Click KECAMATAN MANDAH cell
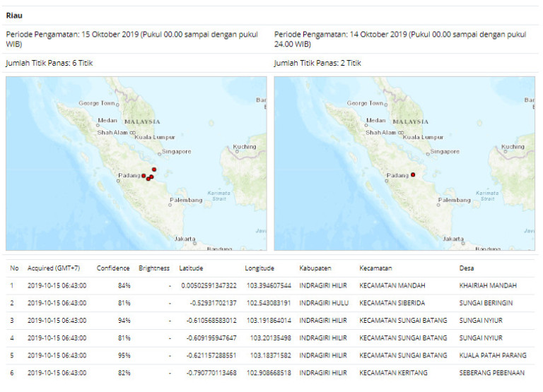Screen dimensions: 543x392 [392, 286]
